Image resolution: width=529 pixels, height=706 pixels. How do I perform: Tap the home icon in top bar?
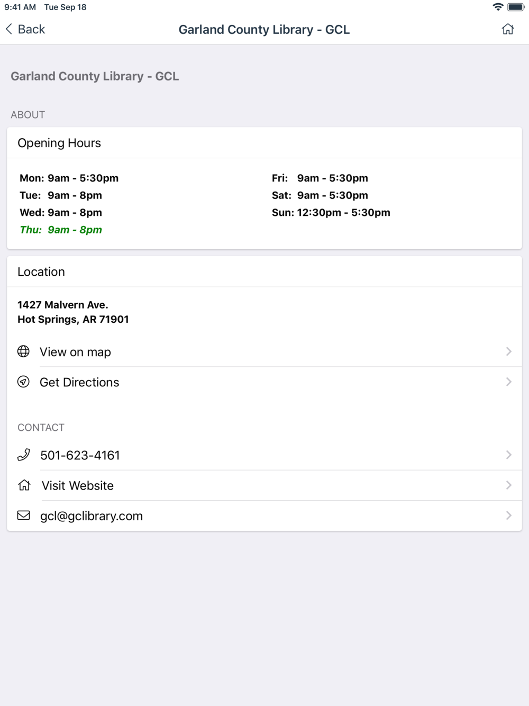point(508,29)
